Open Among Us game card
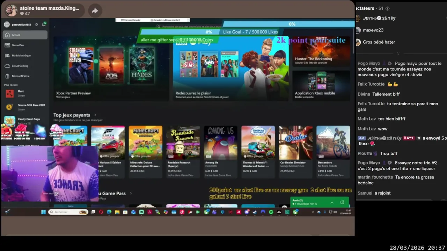 point(220,152)
